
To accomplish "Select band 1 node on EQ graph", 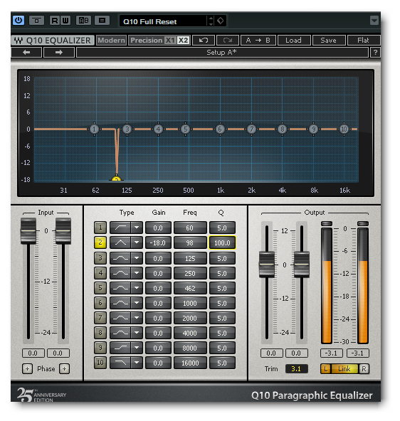I will pyautogui.click(x=94, y=129).
